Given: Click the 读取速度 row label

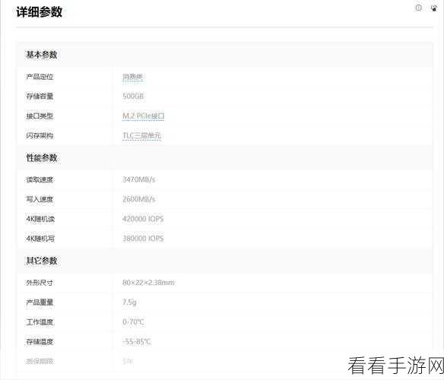Looking at the screenshot, I should pyautogui.click(x=40, y=180).
